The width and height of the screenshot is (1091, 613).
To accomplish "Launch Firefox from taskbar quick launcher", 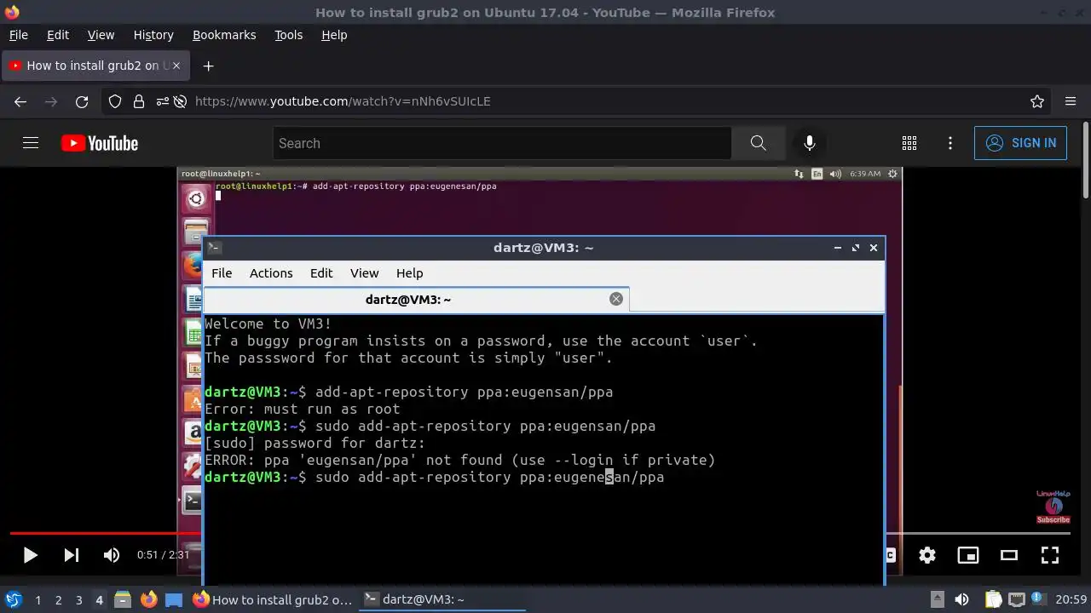I will tap(148, 599).
